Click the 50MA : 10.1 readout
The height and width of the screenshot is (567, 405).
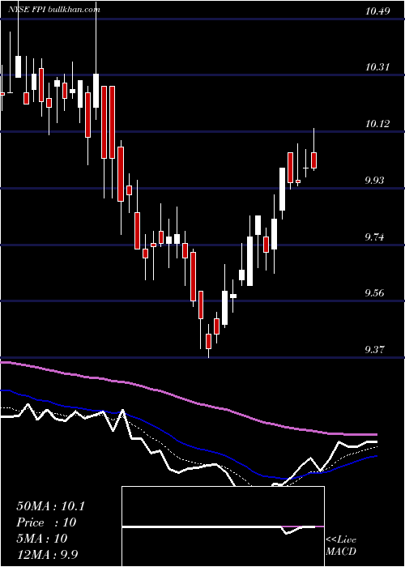coord(50,506)
